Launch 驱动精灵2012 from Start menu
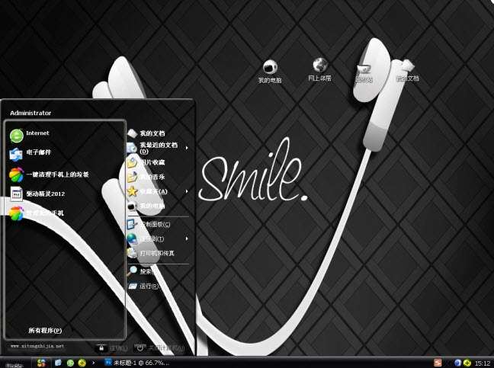The height and width of the screenshot is (368, 494). click(x=37, y=194)
